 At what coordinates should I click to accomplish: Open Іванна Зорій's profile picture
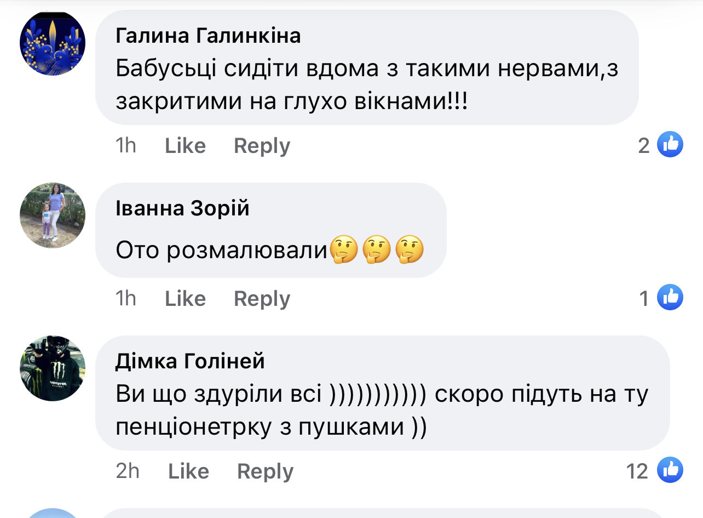pyautogui.click(x=53, y=215)
